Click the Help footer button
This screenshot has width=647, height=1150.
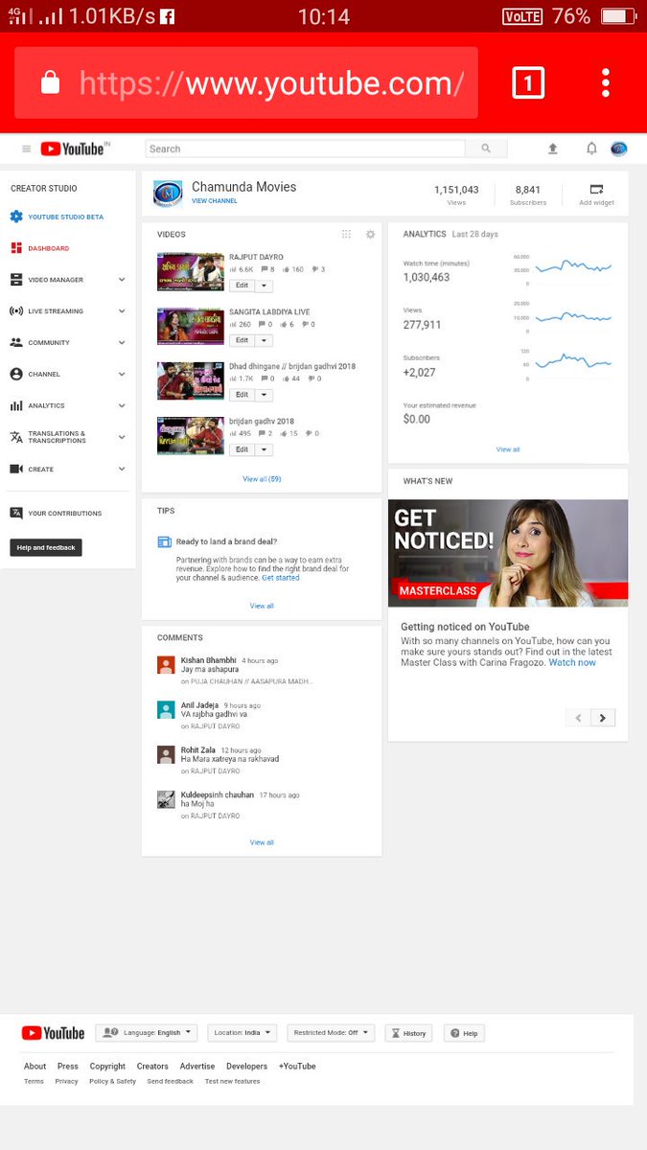click(464, 1033)
